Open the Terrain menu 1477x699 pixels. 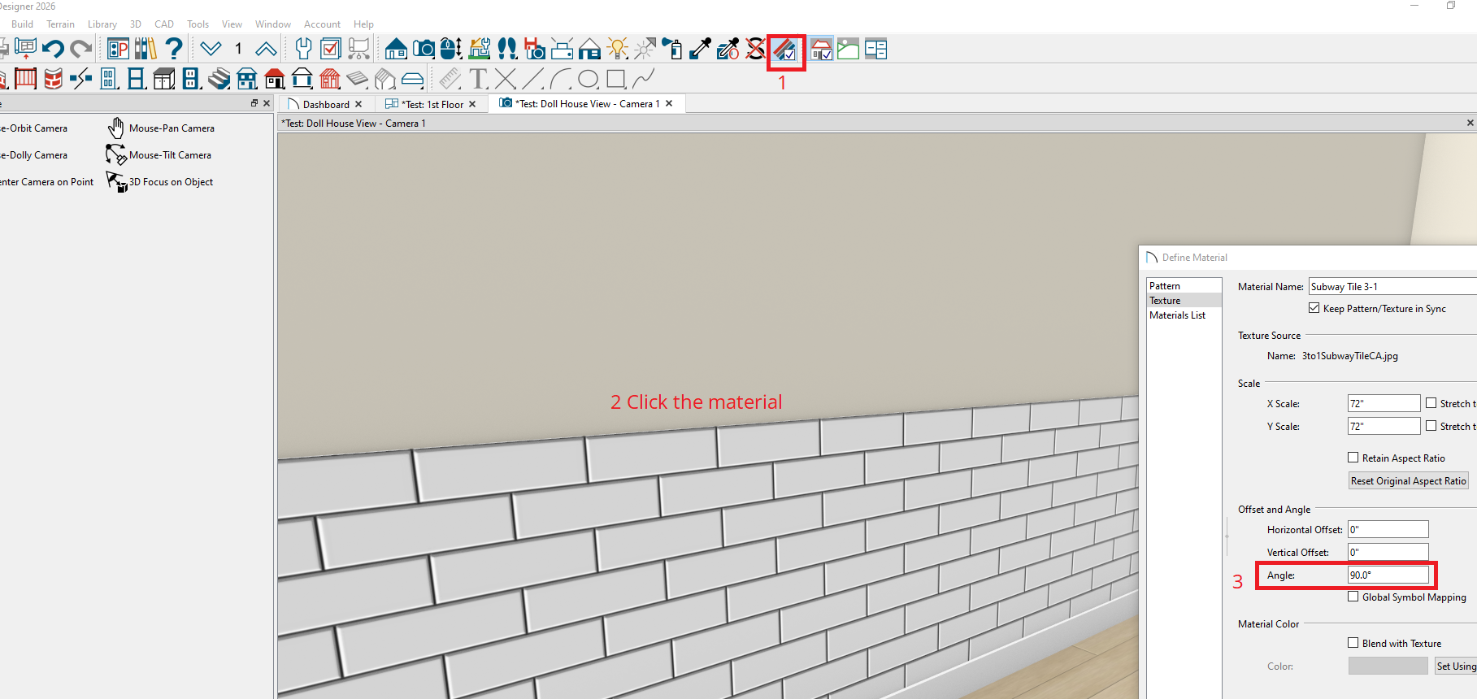(x=60, y=24)
